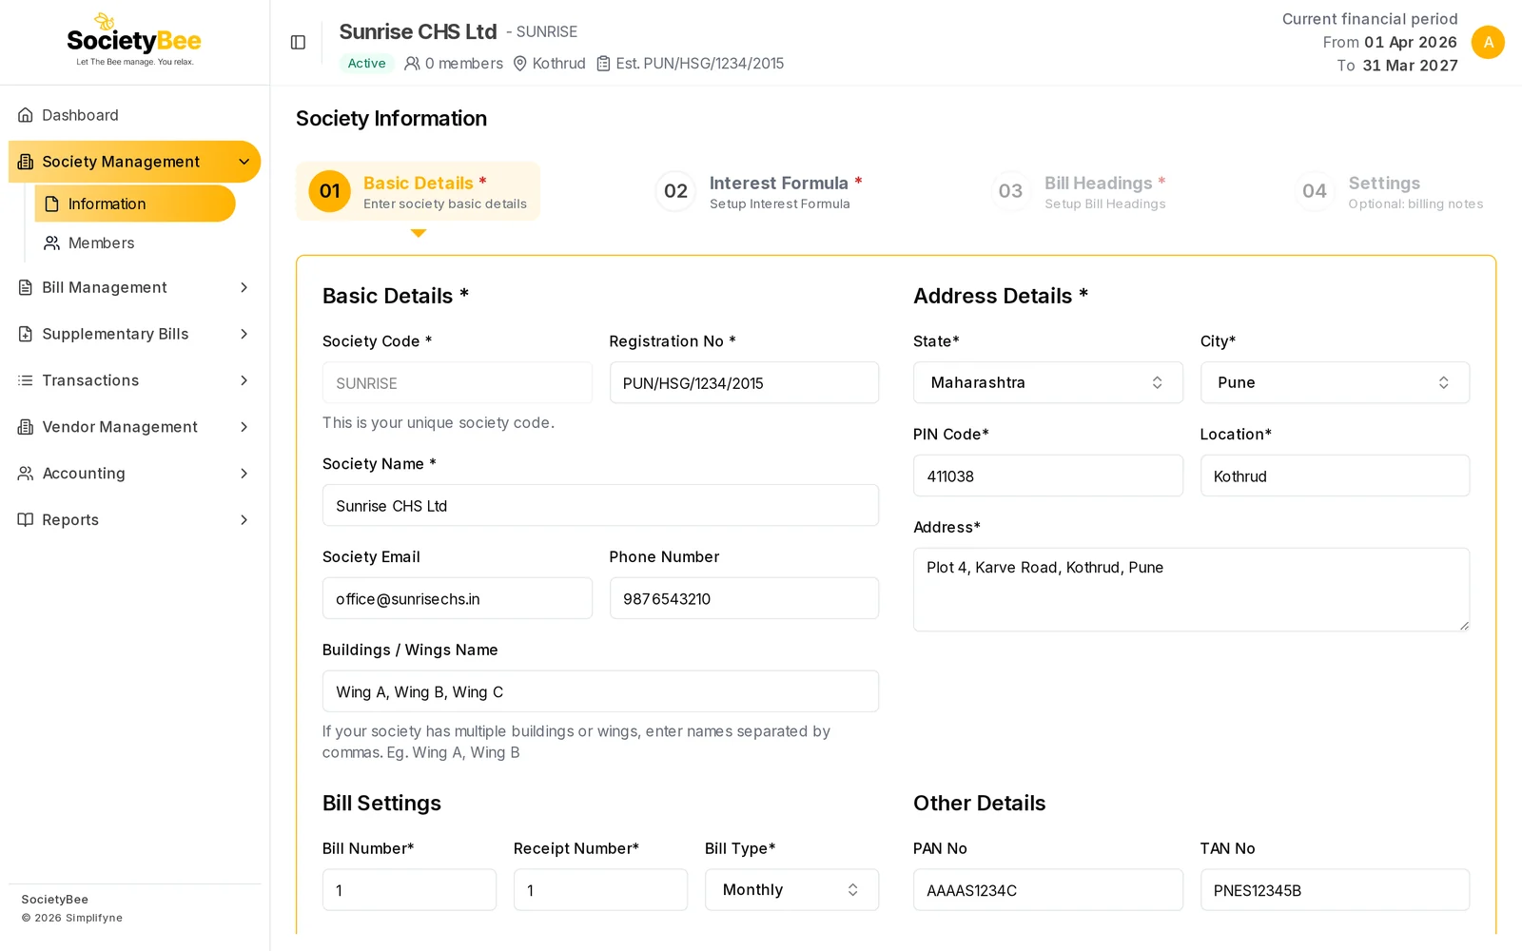Expand the Accounting chevron
This screenshot has width=1522, height=951.
tap(244, 474)
